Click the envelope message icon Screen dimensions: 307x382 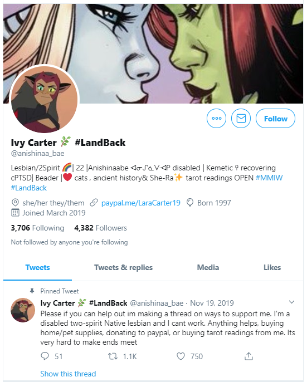241,119
